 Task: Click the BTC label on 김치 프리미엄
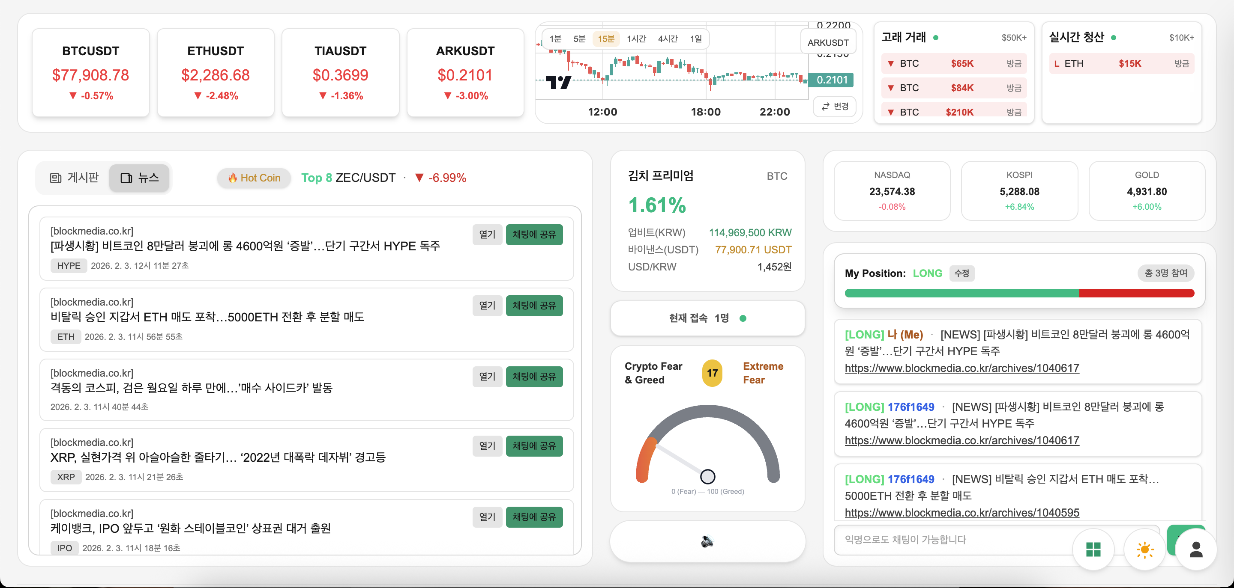click(776, 176)
